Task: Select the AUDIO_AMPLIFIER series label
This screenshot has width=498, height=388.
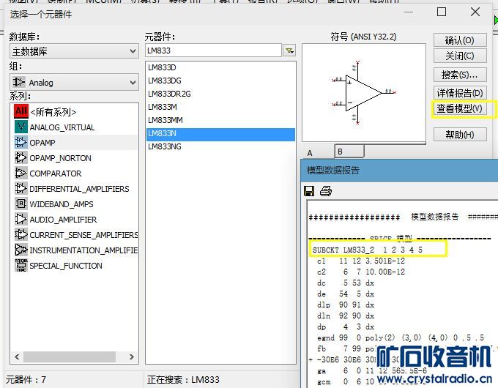Action: tap(63, 220)
